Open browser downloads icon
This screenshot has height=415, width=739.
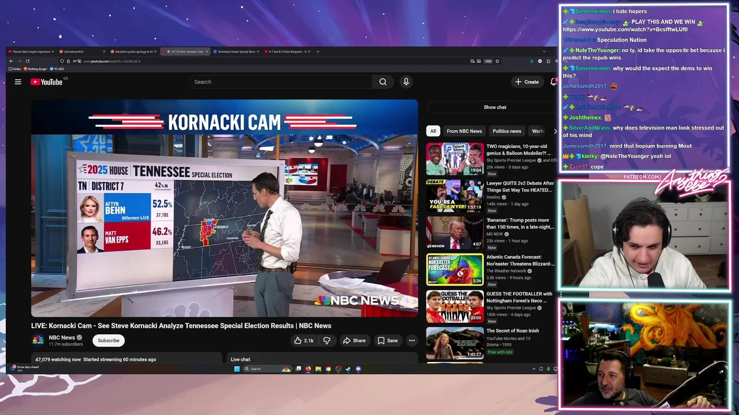[532, 61]
